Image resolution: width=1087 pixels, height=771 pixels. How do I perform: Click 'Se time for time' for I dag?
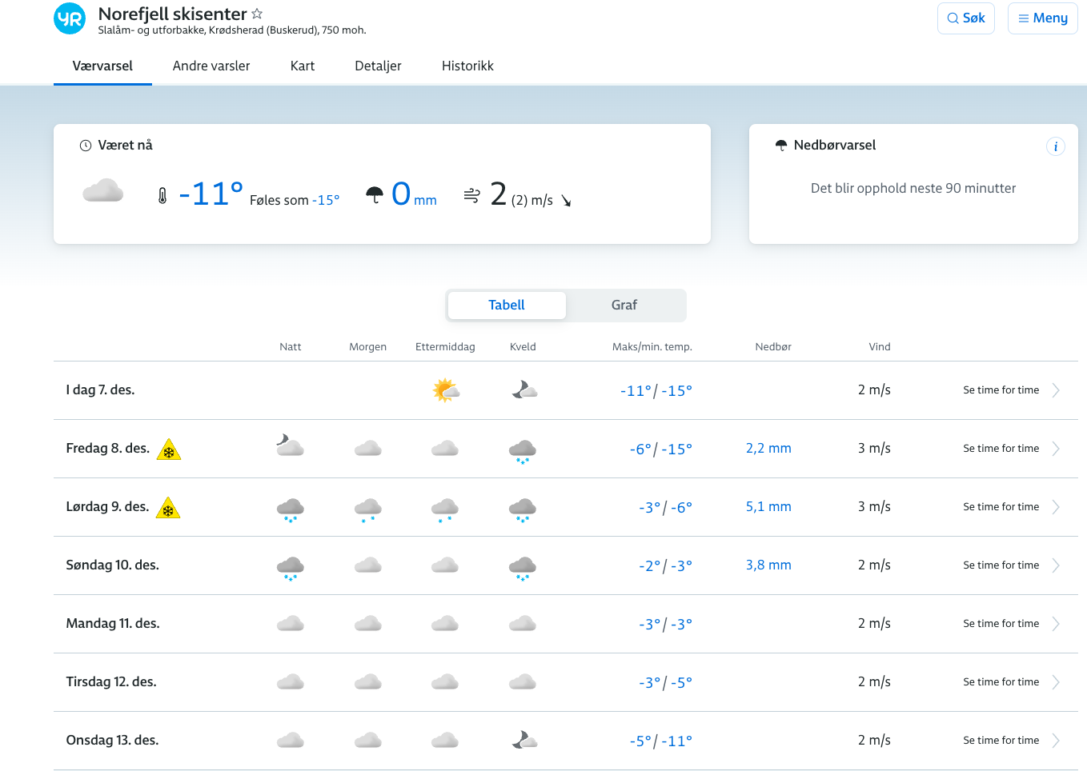point(1001,390)
